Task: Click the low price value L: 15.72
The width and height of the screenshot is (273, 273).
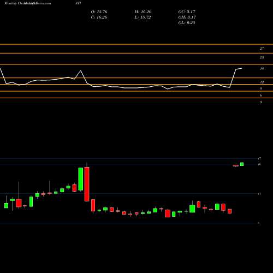Action: [143, 17]
